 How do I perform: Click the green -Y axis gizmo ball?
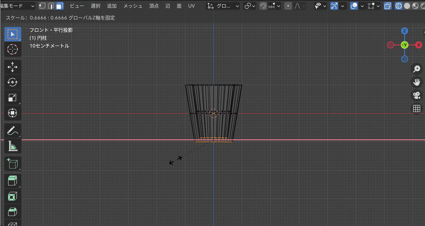pyautogui.click(x=404, y=45)
